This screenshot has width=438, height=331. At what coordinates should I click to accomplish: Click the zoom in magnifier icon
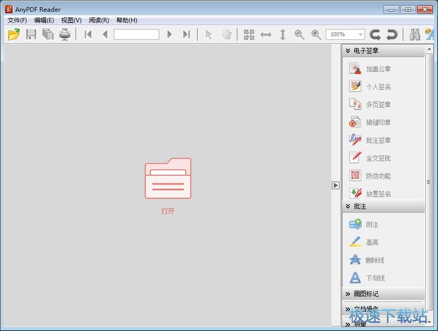pyautogui.click(x=317, y=34)
